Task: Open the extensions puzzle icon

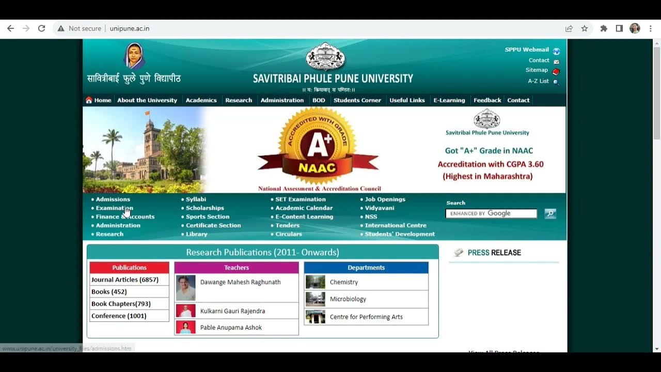Action: tap(604, 28)
